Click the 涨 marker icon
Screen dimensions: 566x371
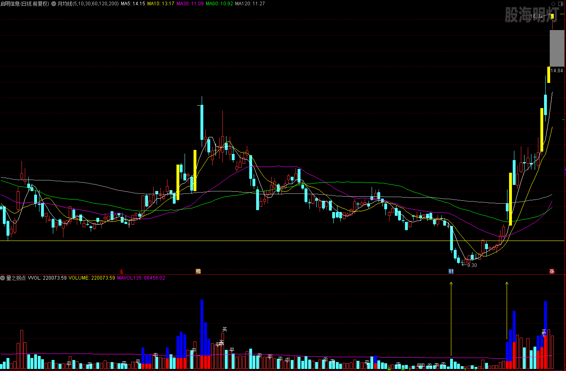pos(552,271)
